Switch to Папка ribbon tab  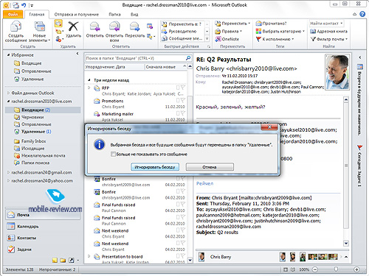pos(114,15)
